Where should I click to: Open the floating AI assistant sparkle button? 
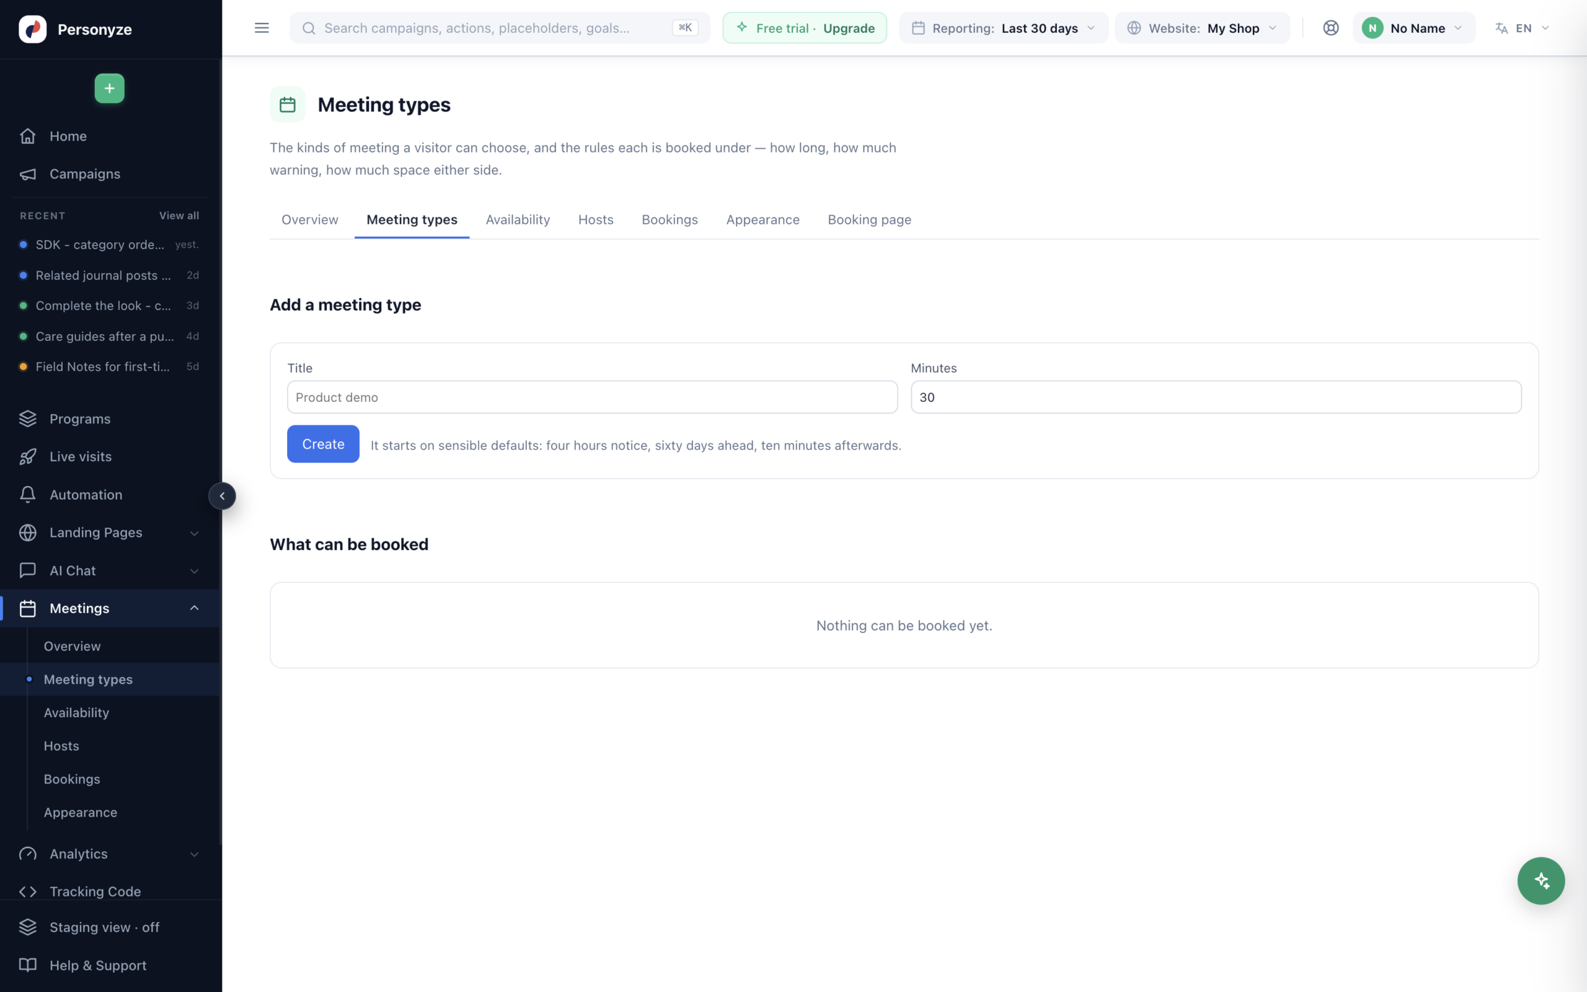[x=1541, y=880]
